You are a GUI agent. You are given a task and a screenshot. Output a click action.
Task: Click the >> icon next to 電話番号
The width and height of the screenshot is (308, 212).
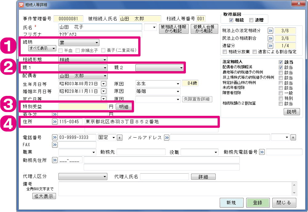(55, 137)
